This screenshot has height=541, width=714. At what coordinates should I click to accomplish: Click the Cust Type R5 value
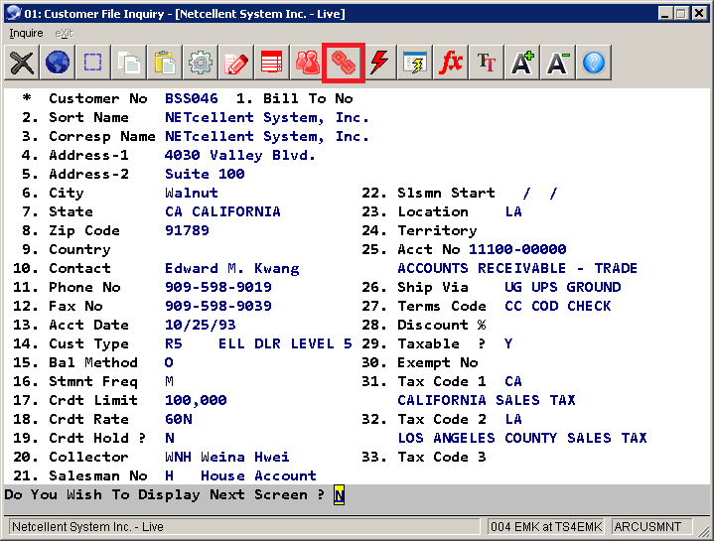(x=173, y=343)
